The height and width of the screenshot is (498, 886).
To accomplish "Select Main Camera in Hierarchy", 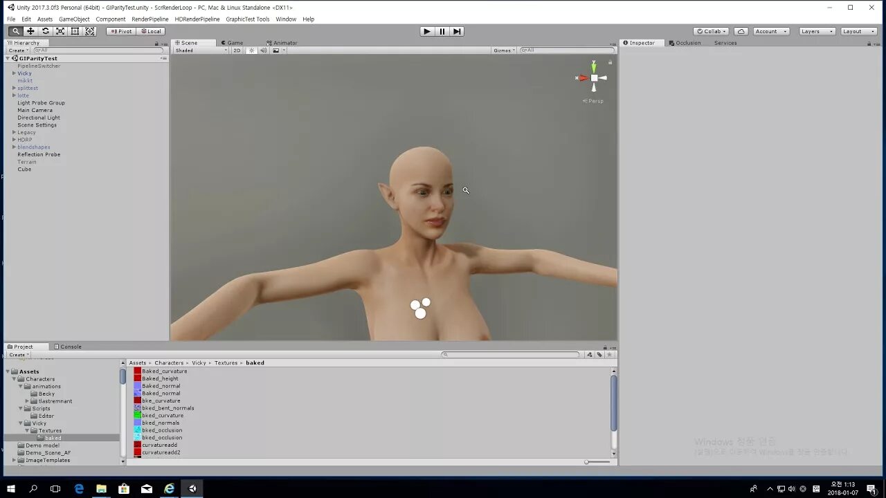I will pos(35,110).
